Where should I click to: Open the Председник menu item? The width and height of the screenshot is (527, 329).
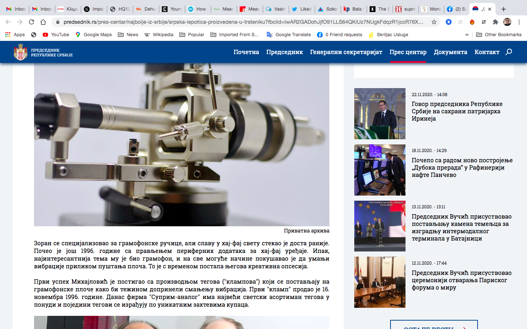(x=285, y=52)
